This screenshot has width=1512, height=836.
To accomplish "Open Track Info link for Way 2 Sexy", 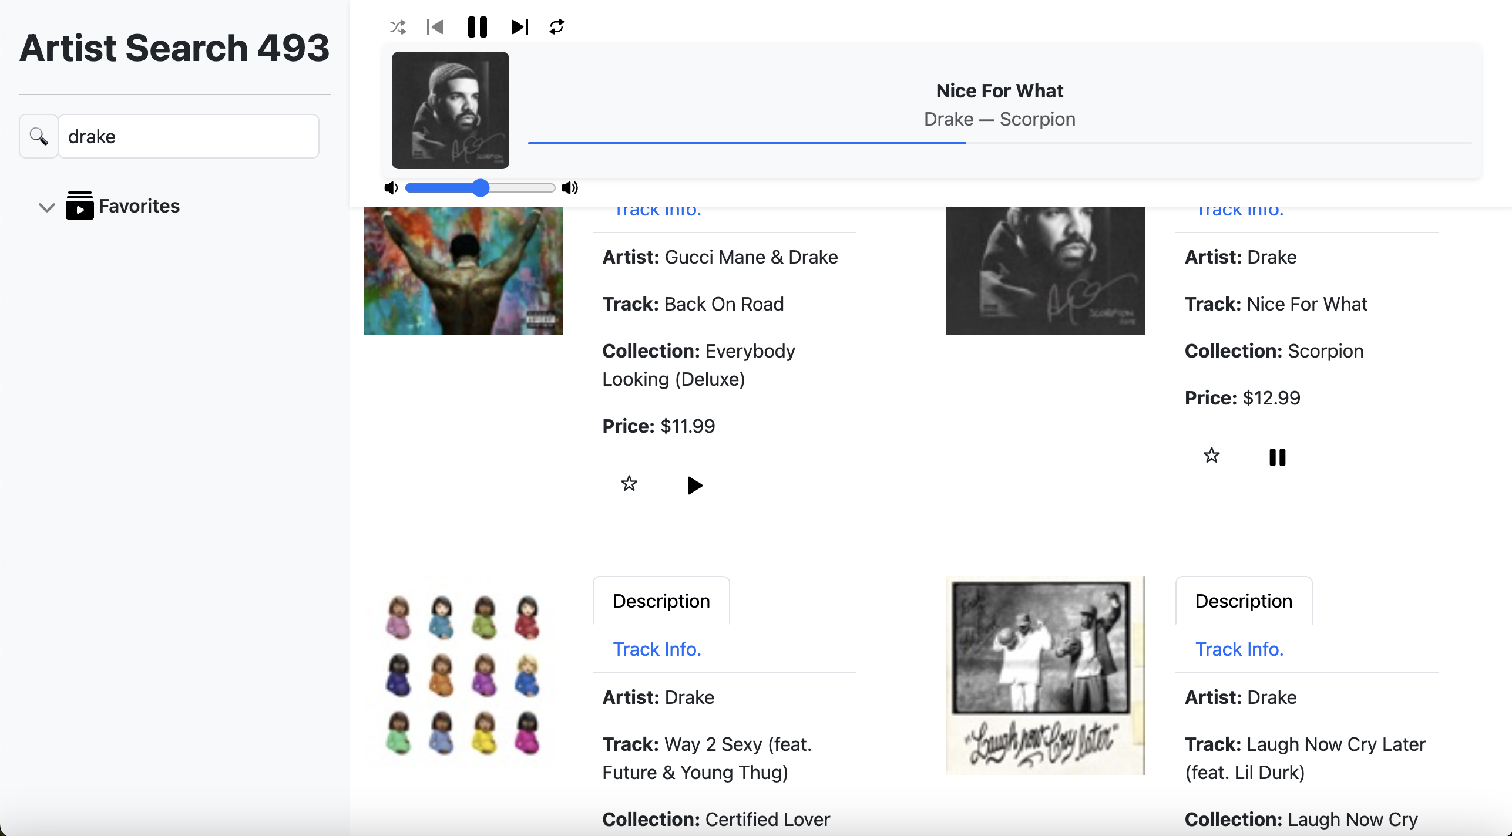I will click(657, 649).
